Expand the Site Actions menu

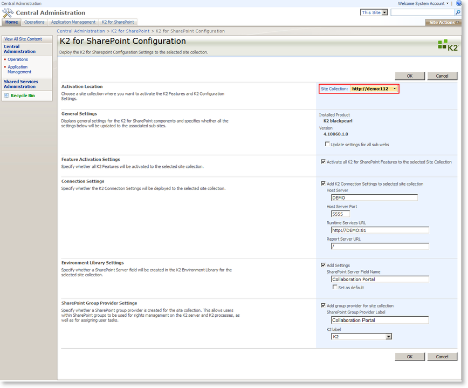[x=444, y=23]
